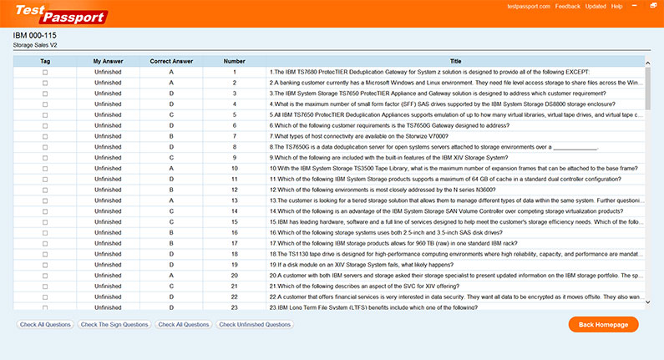The image size is (664, 360).
Task: Visit the testpassport.com link
Action: click(529, 6)
